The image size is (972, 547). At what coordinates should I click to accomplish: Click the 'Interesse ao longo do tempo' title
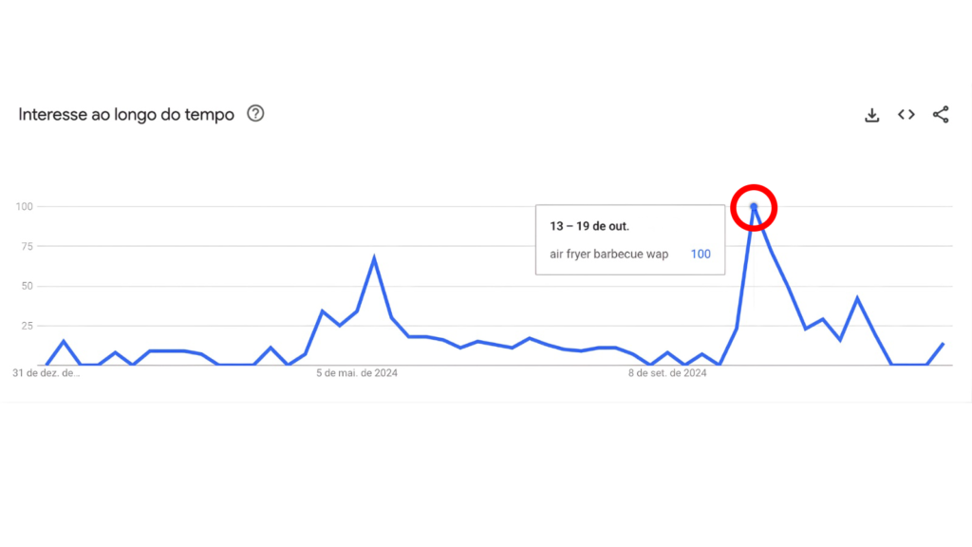point(126,115)
